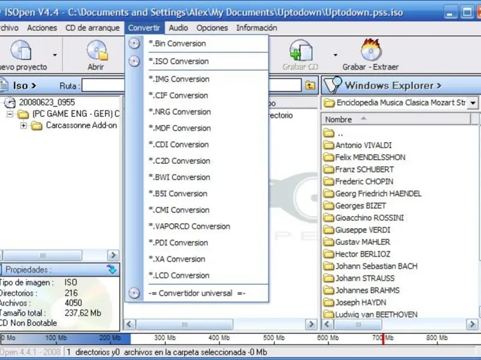Open the Abrir disc icon

click(x=97, y=50)
